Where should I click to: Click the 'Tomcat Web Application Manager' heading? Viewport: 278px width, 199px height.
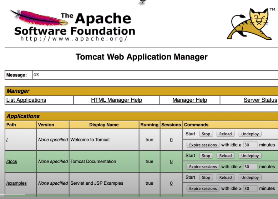[141, 57]
